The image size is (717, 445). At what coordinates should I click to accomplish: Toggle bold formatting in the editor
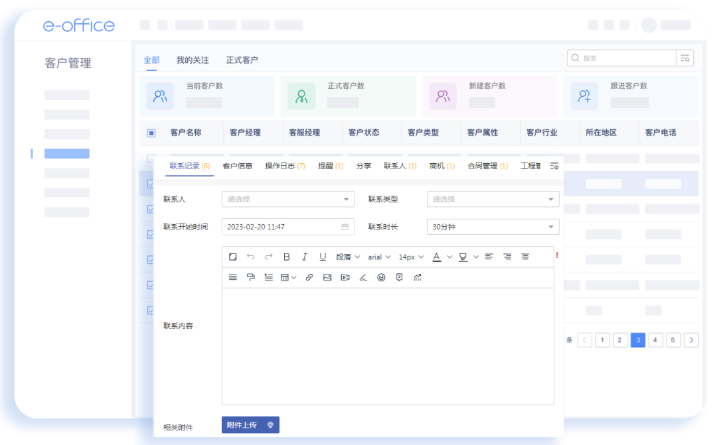point(286,257)
